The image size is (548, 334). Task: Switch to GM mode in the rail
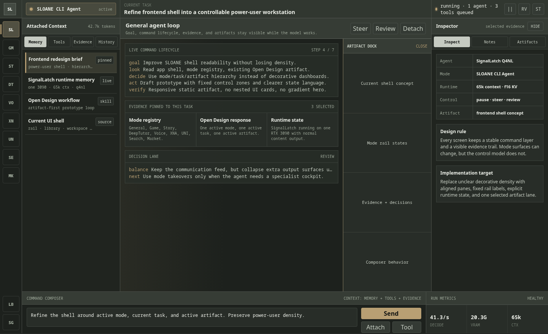[x=11, y=48]
